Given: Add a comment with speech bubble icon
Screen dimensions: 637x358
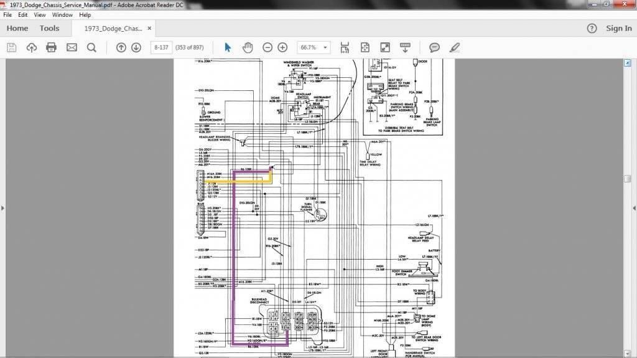Looking at the screenshot, I should point(434,47).
